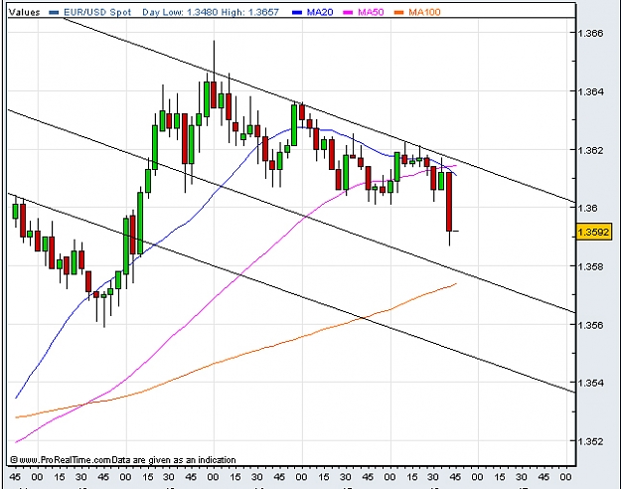621x489 pixels.
Task: Click the blue MA20 legend swatch
Action: [297, 13]
